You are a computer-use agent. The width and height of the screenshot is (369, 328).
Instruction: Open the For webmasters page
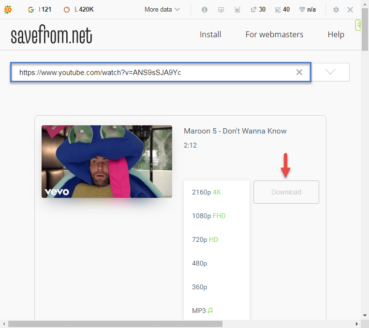(274, 34)
